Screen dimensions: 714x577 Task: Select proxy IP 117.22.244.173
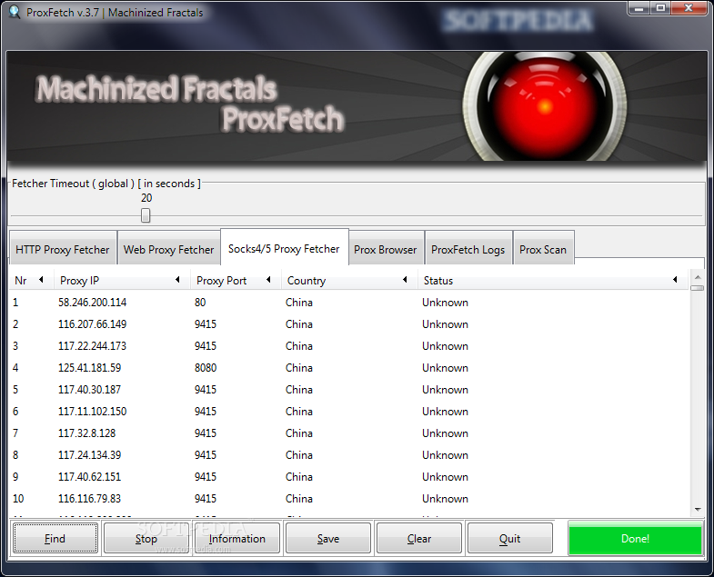[x=93, y=346]
